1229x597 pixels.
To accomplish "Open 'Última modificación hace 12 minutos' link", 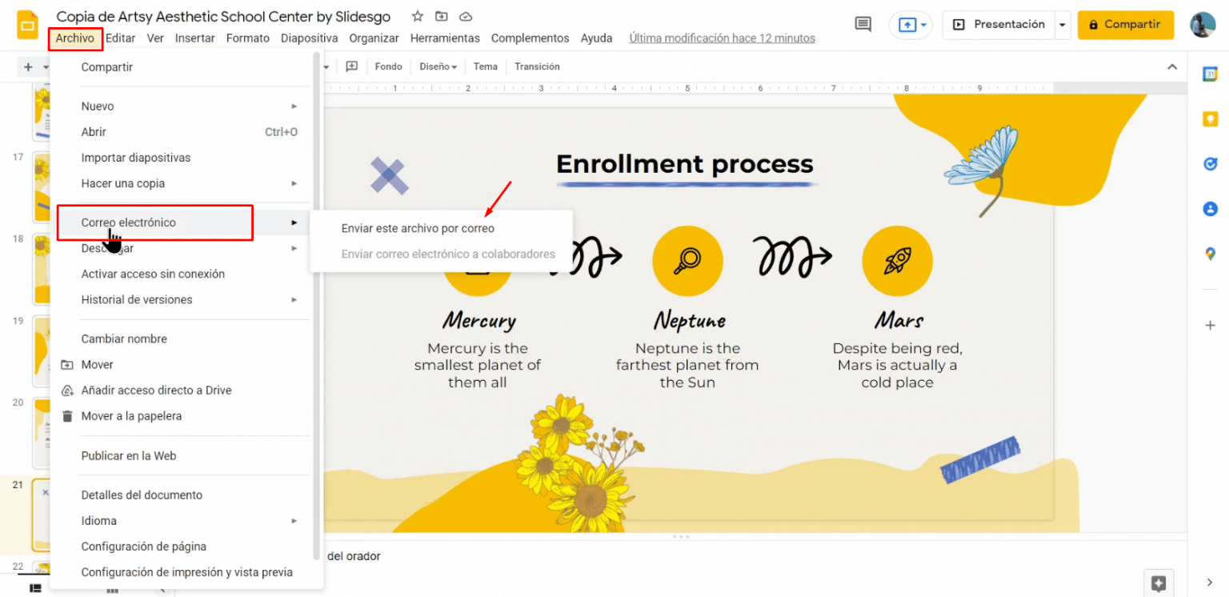I will [721, 38].
